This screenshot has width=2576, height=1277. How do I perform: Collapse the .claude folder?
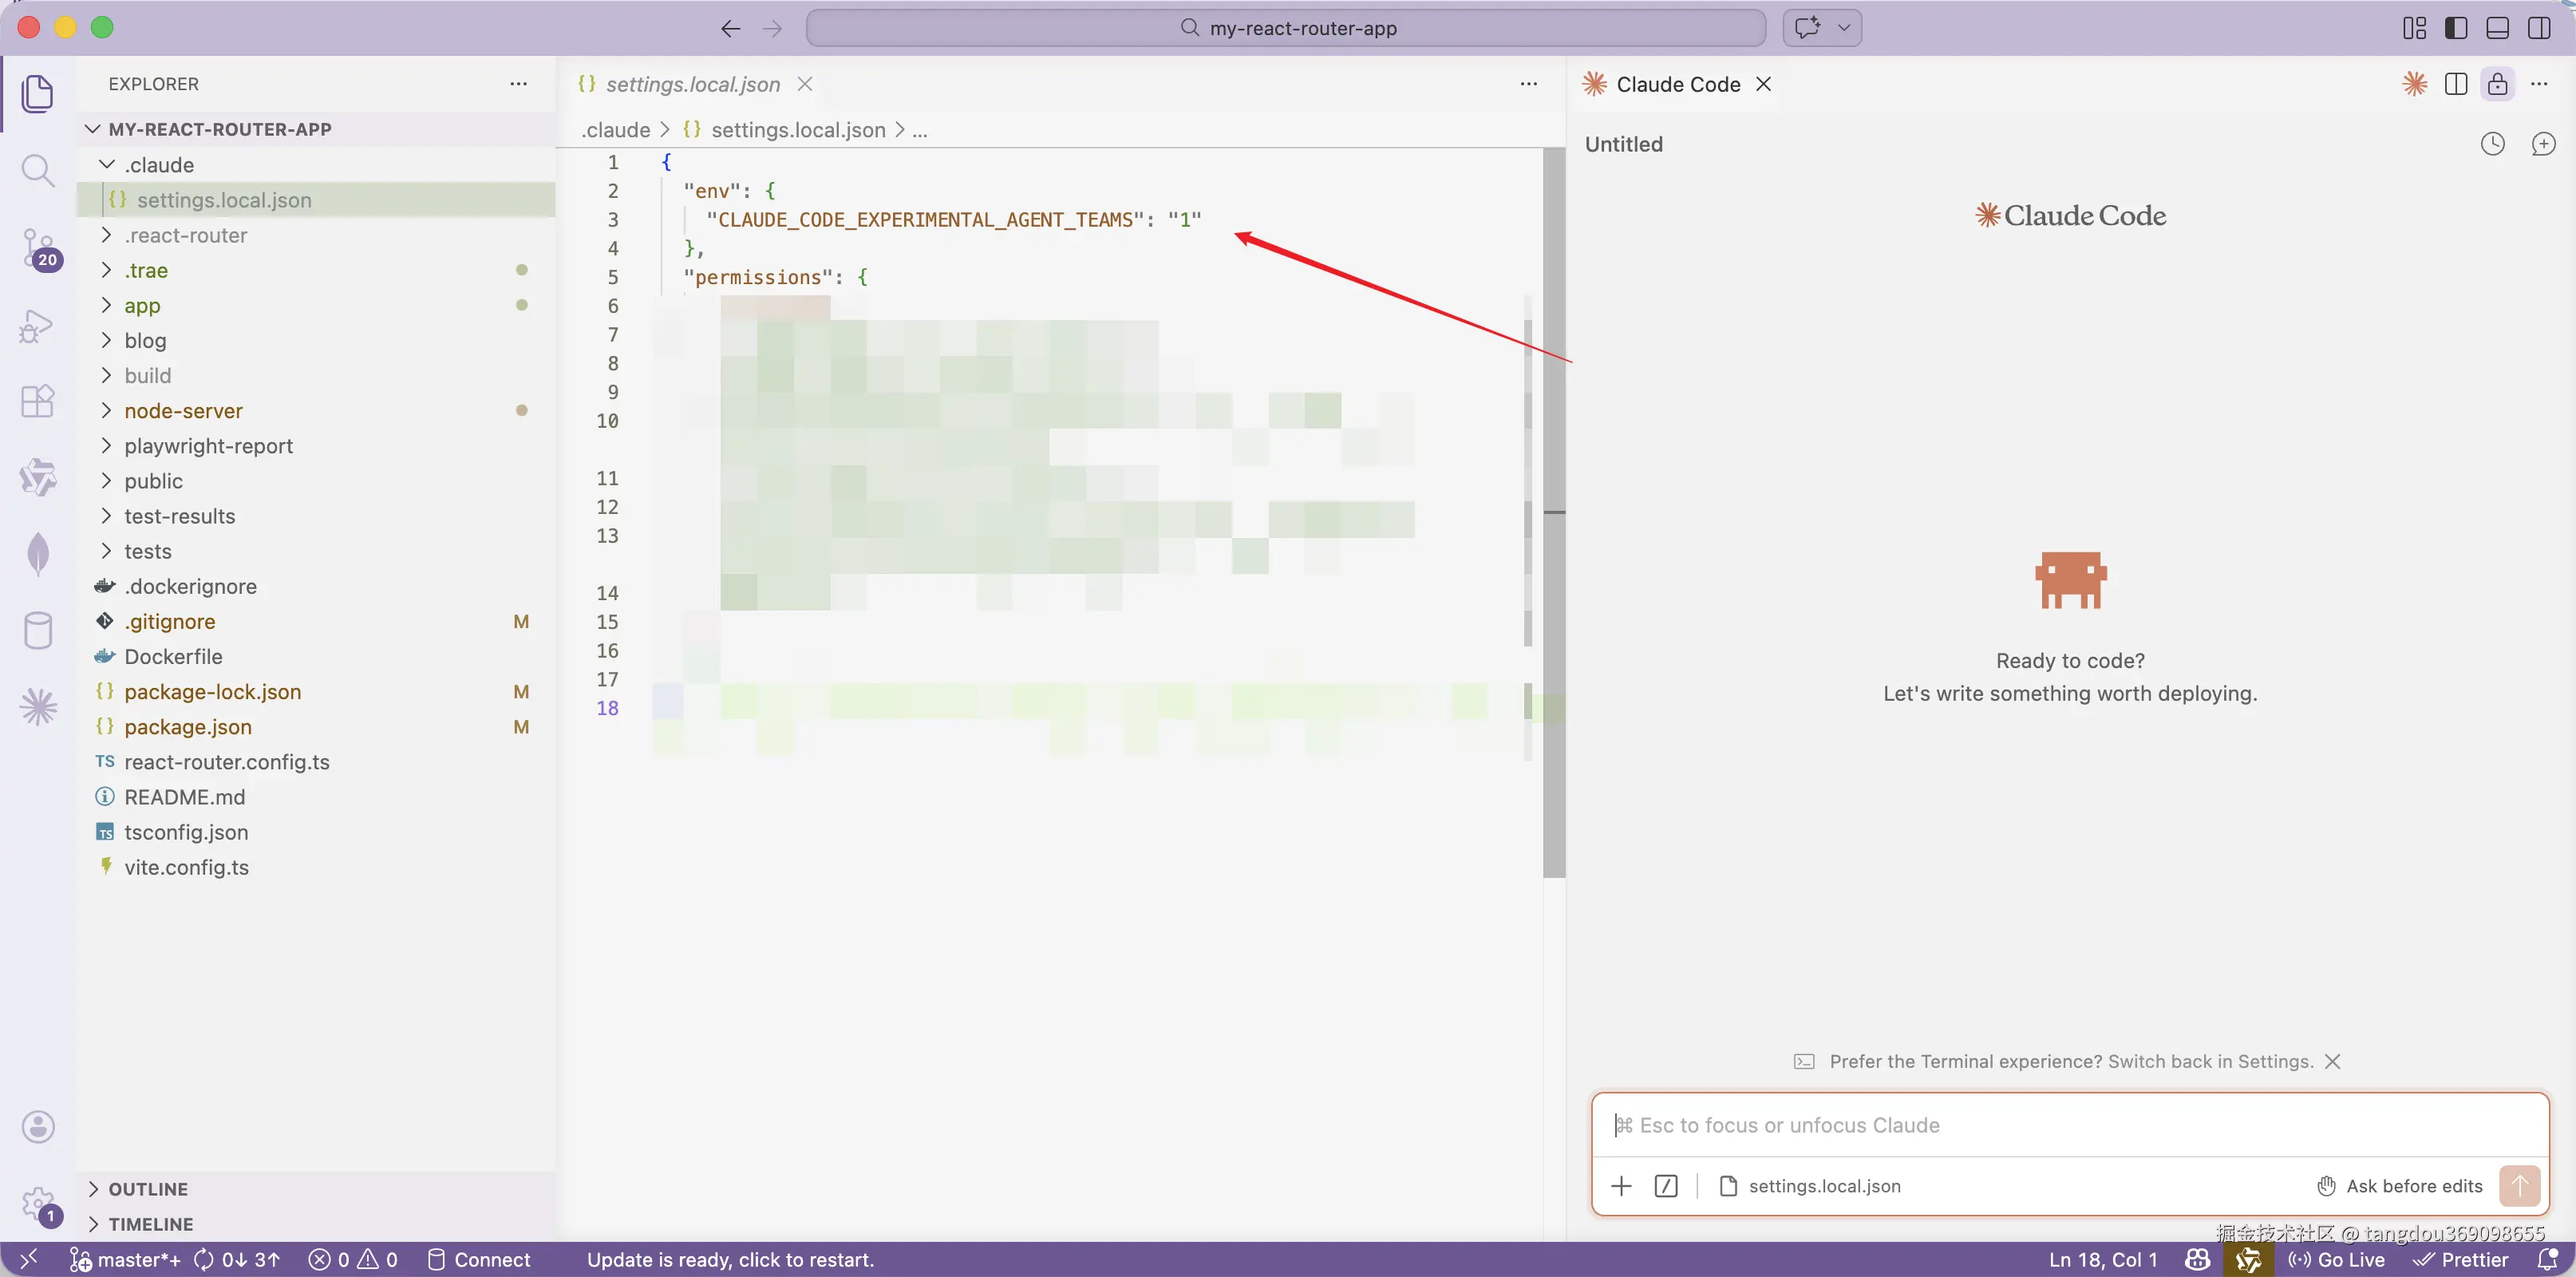click(159, 165)
